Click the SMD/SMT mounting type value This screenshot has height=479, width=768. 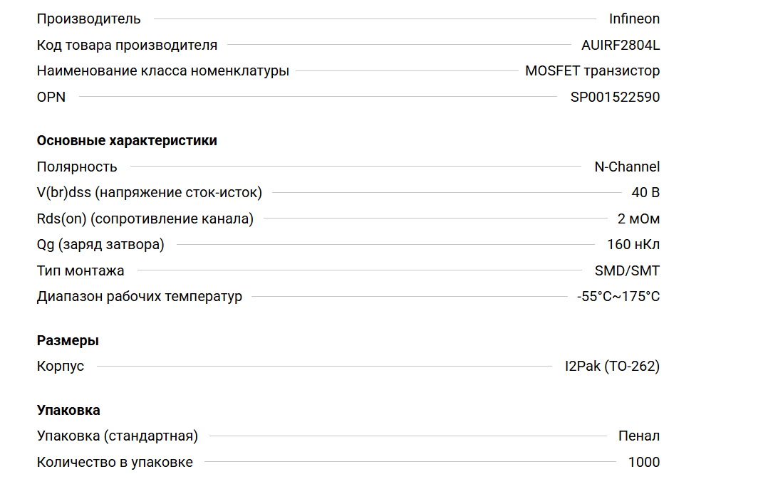tap(627, 270)
